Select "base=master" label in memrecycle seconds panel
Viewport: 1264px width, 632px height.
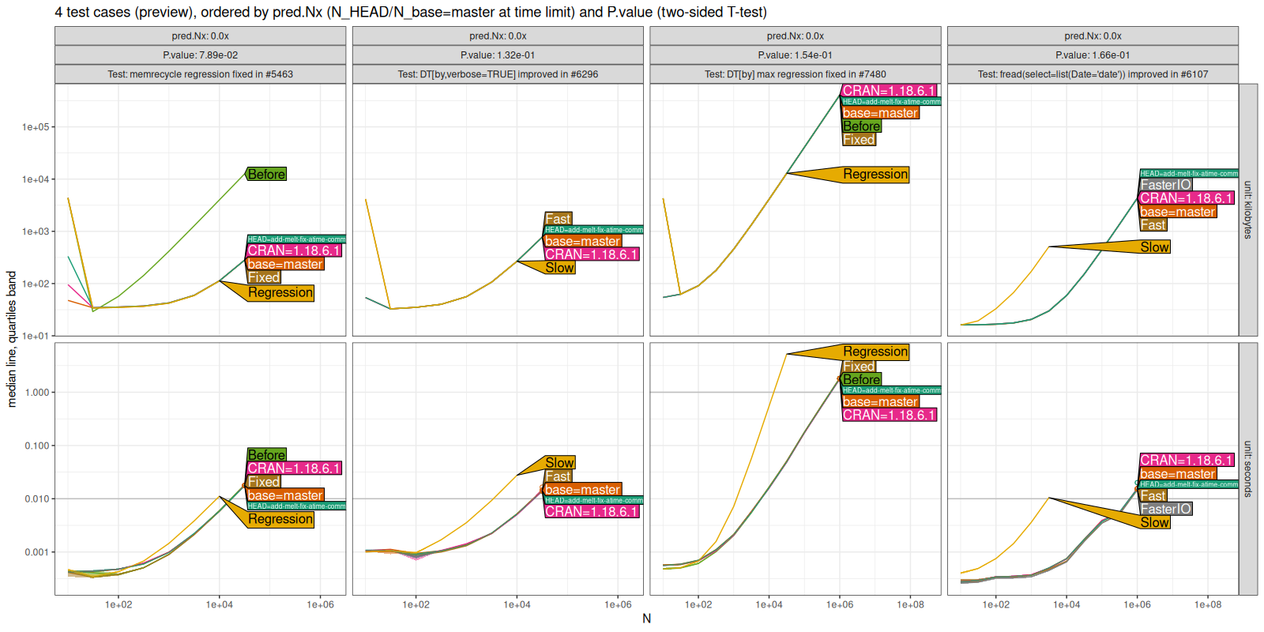285,495
